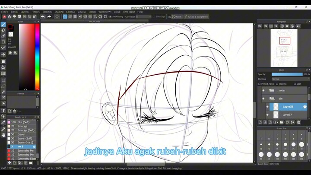Click Navigator fit-to-window icon
Screen dimensions: 311x175
(x=271, y=26)
